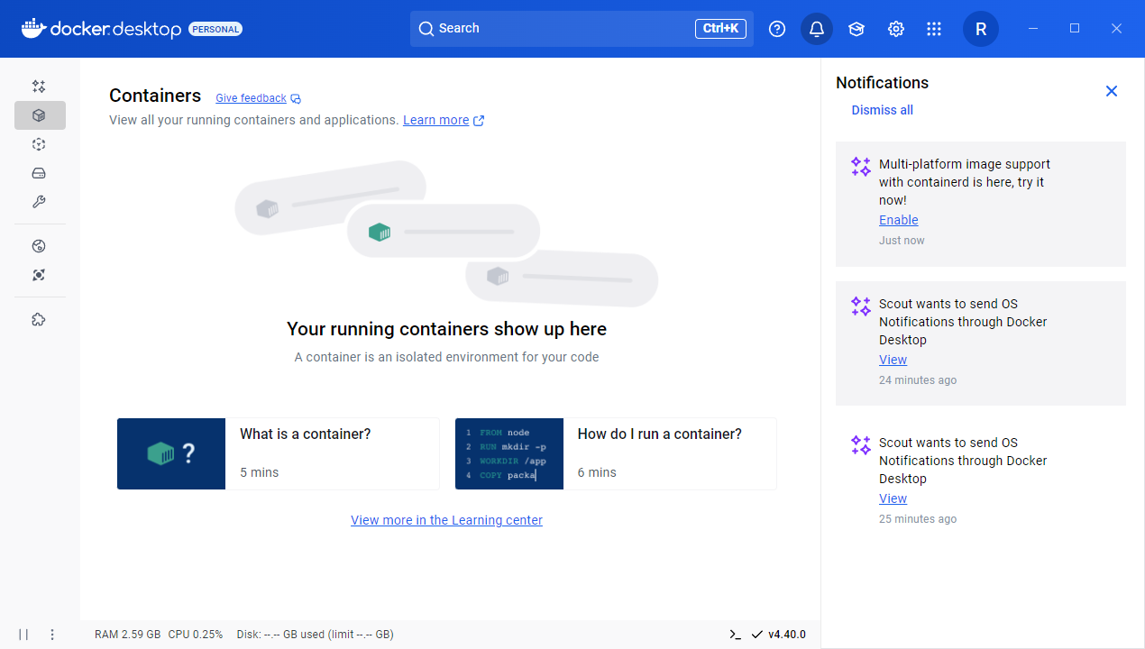Image resolution: width=1145 pixels, height=649 pixels.
Task: Pause Docker engine in status bar
Action: tap(23, 635)
